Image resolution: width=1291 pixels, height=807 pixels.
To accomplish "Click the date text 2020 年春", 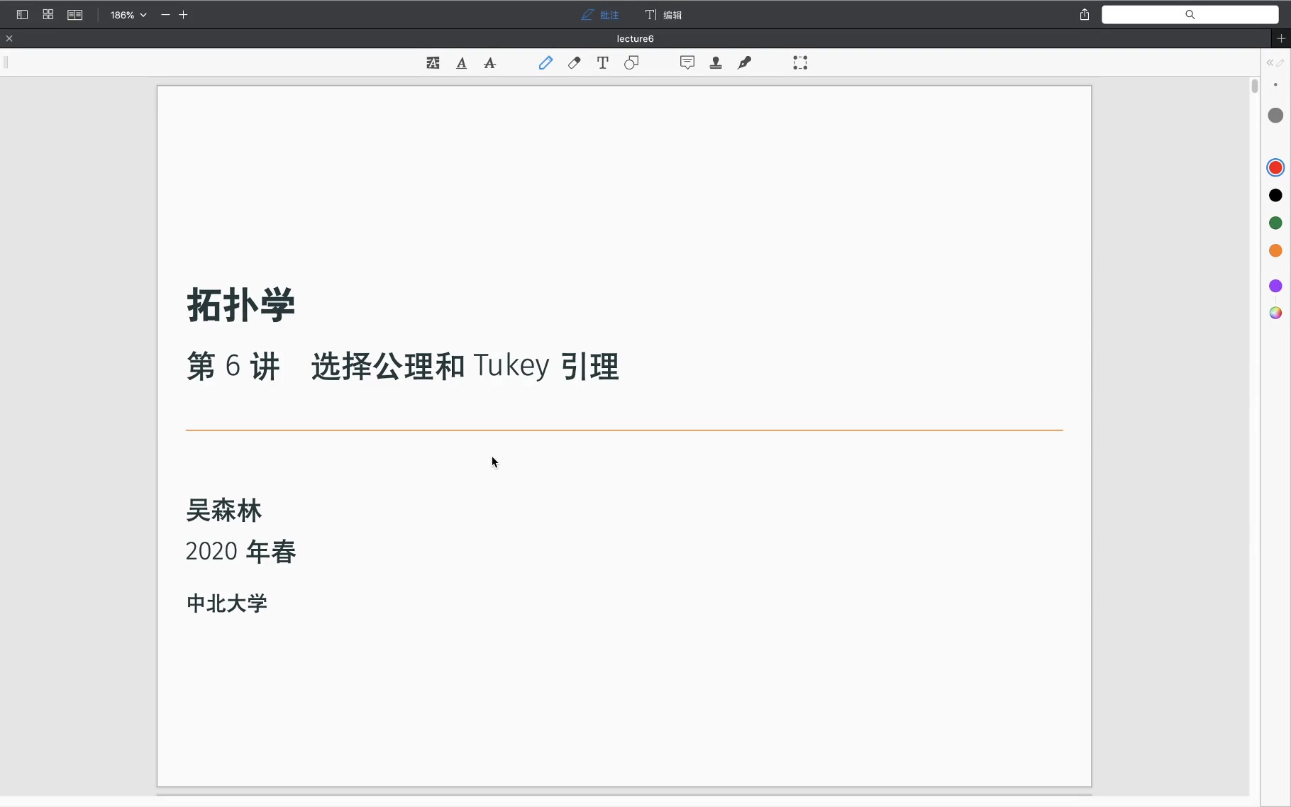I will coord(240,551).
